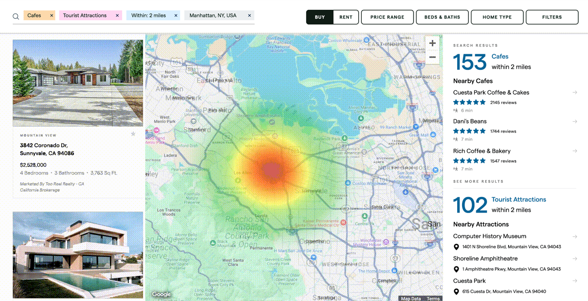This screenshot has height=301, width=588.
Task: Open Cuesta Park Coffee & Cakes
Action: [491, 92]
